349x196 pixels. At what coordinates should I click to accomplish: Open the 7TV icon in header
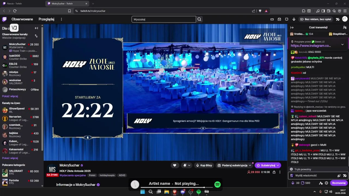(338, 19)
